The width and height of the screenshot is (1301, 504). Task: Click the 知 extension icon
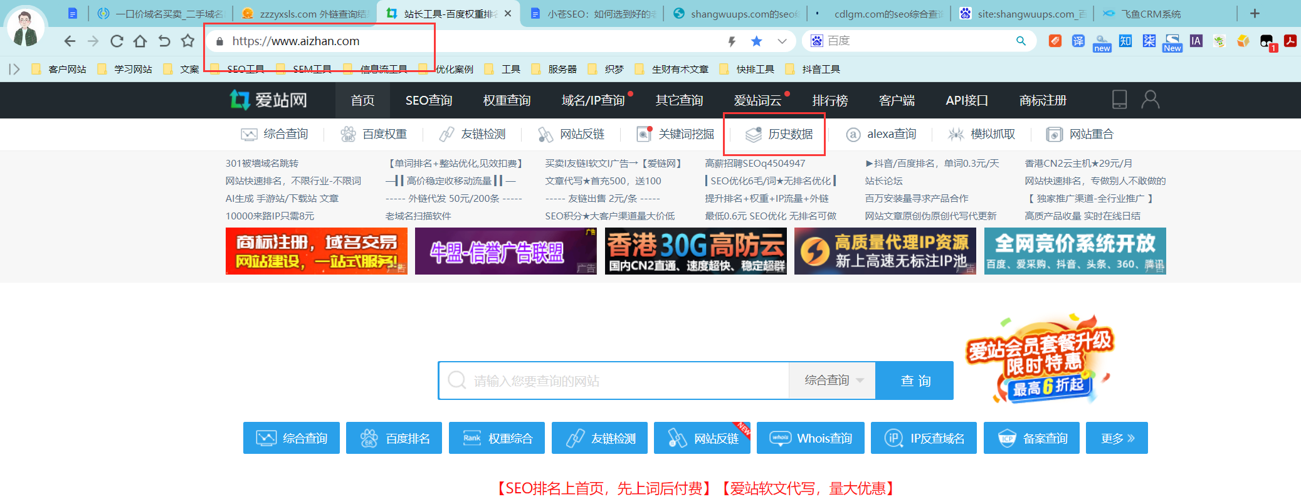coord(1125,41)
